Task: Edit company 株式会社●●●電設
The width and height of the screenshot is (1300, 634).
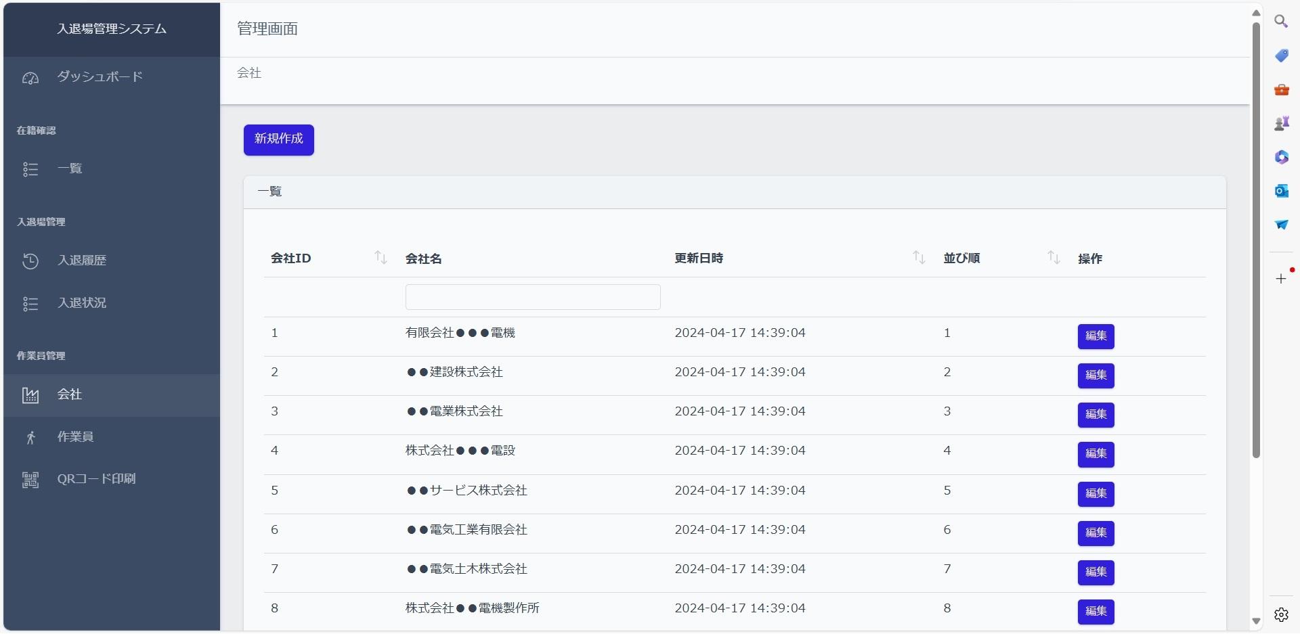Action: coord(1096,454)
